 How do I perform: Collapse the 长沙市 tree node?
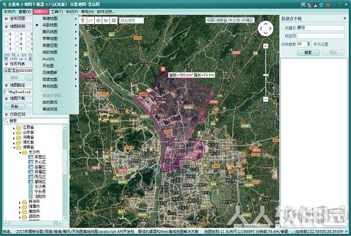tap(20, 152)
